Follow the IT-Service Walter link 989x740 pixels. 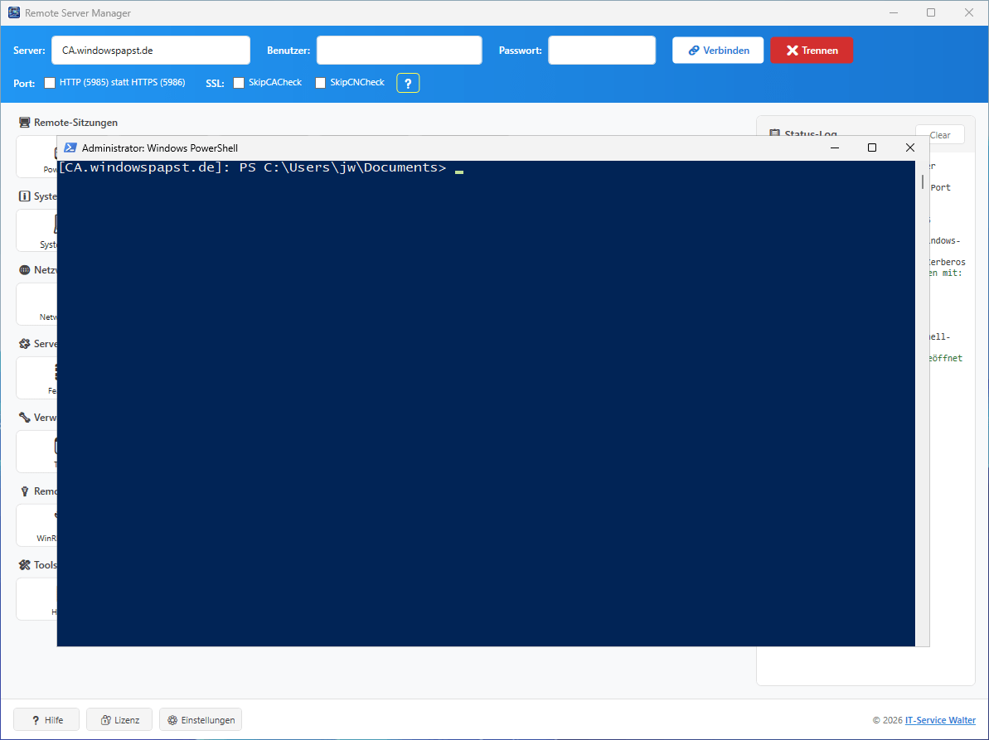pyautogui.click(x=940, y=720)
